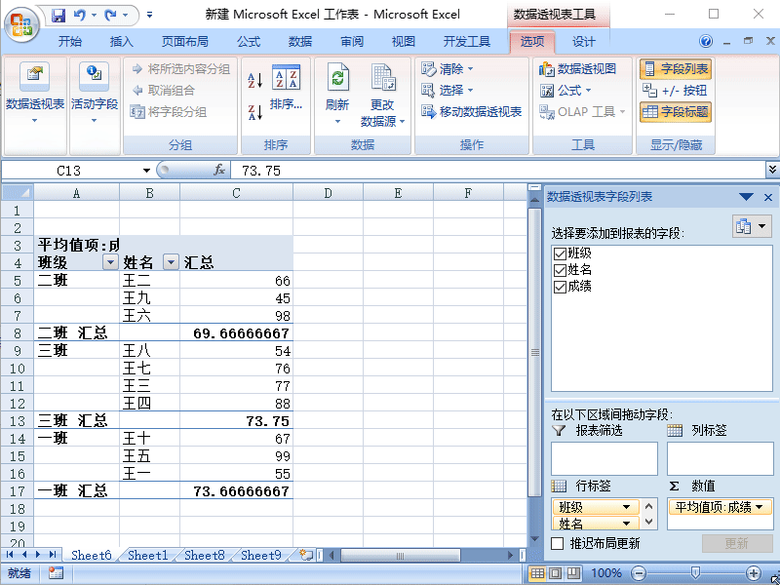Open field list layout options button

752,226
